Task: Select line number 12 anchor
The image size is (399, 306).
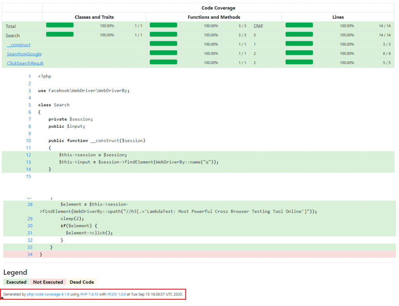Action: (28, 155)
